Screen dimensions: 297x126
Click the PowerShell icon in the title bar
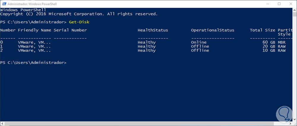(x=3, y=4)
